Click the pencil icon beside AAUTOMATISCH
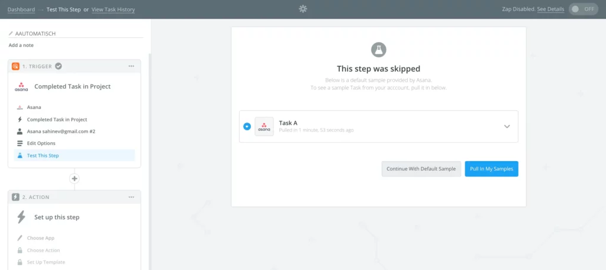The width and height of the screenshot is (606, 270). click(11, 34)
